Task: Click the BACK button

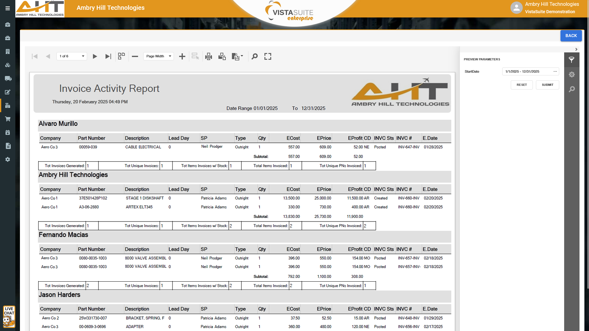Action: click(571, 36)
